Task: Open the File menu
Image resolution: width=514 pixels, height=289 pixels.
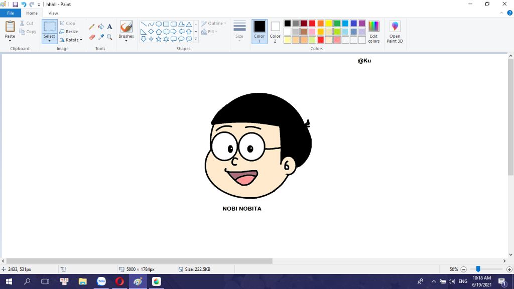Action: point(11,13)
